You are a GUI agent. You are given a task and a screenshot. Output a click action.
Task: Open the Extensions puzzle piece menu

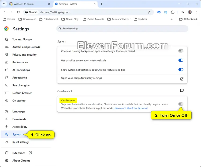tap(173, 12)
